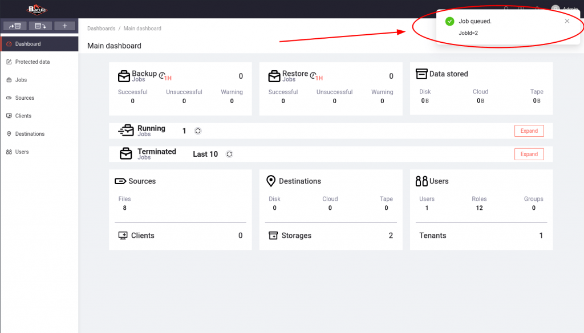The height and width of the screenshot is (333, 584).
Task: Click the Dashboards breadcrumb link
Action: click(101, 29)
